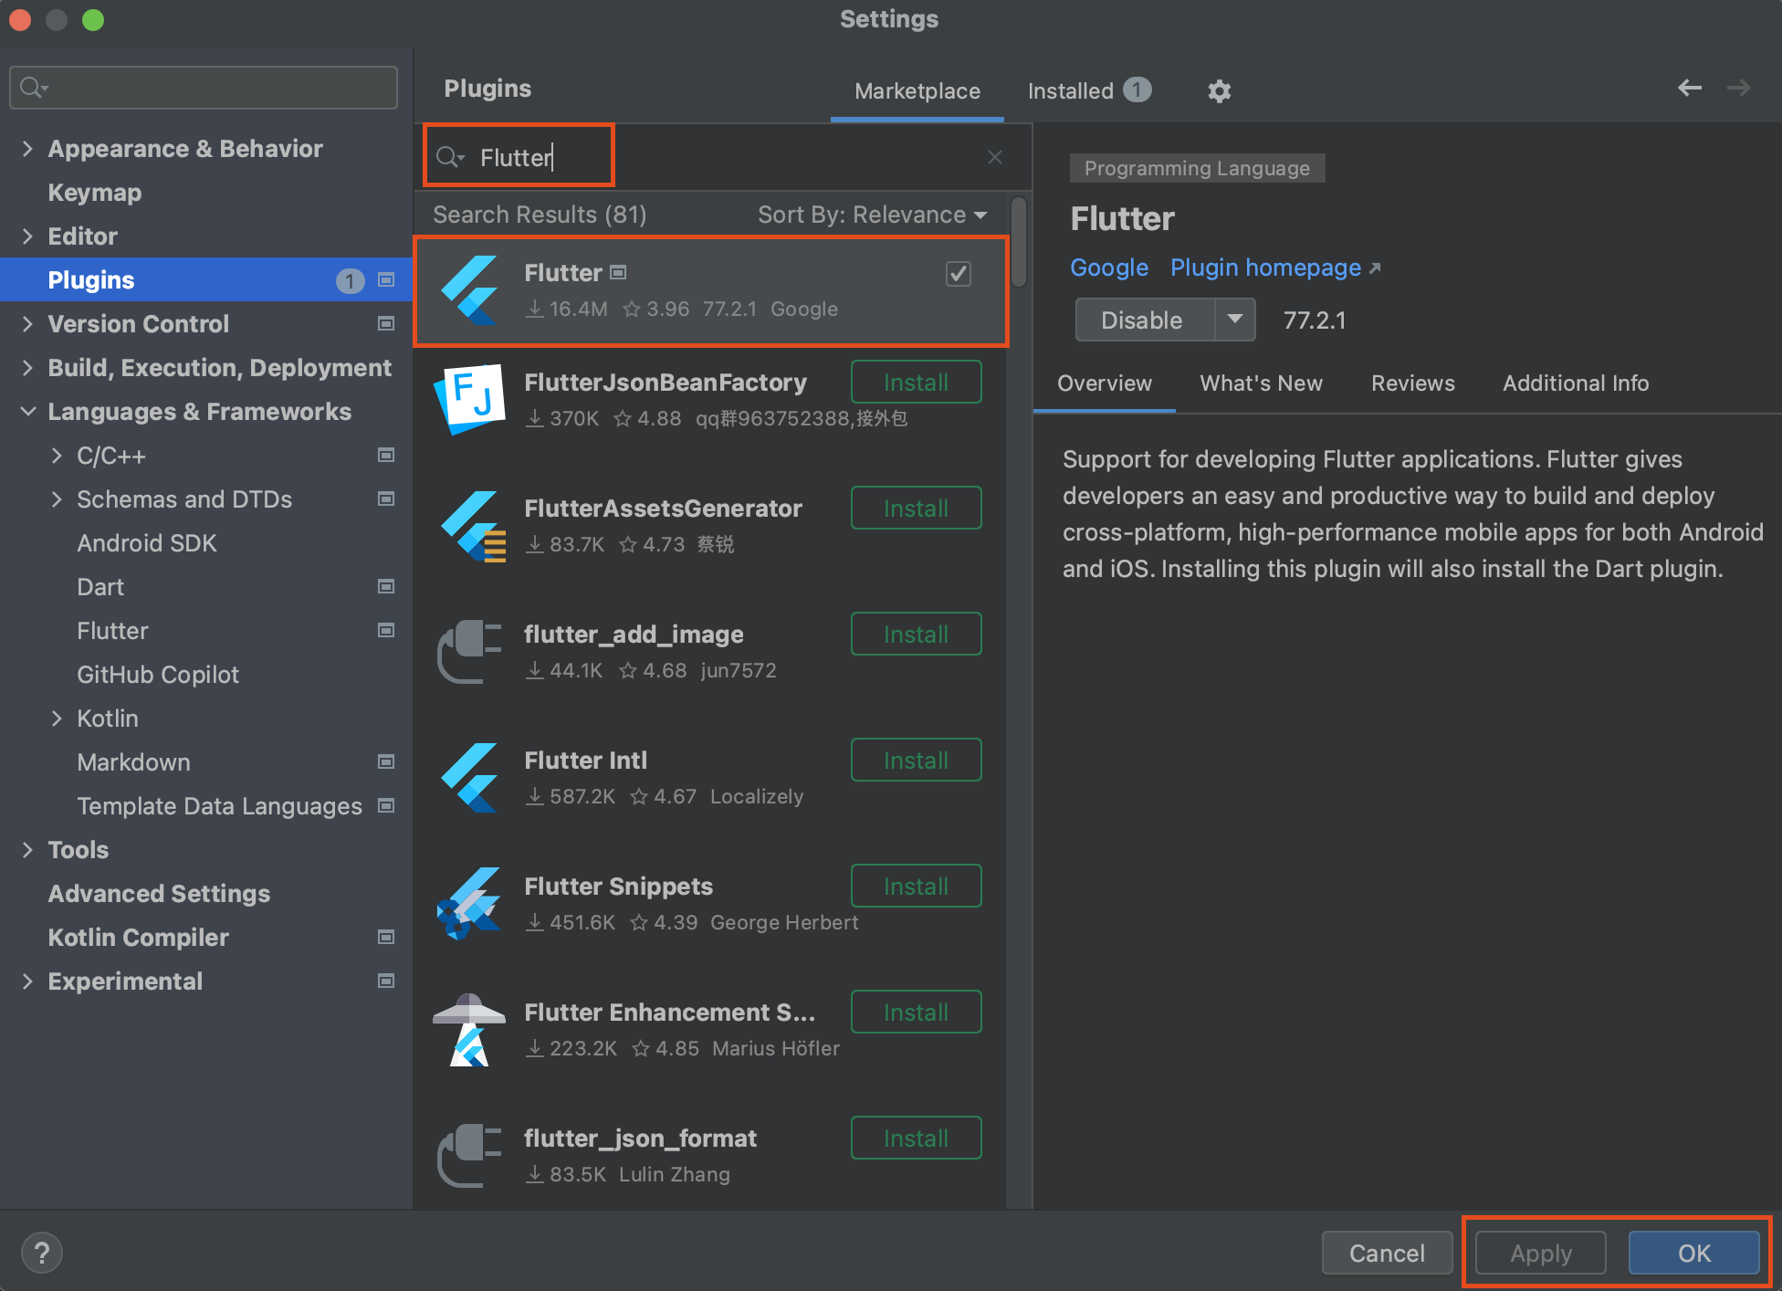Clear the plugin search with X icon
Screen dimensions: 1782x1291
995,157
